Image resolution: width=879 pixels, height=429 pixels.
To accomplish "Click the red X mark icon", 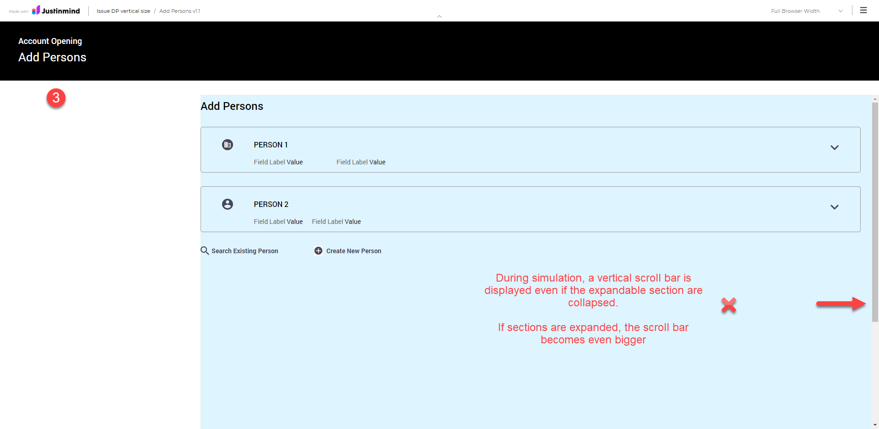I will (728, 305).
